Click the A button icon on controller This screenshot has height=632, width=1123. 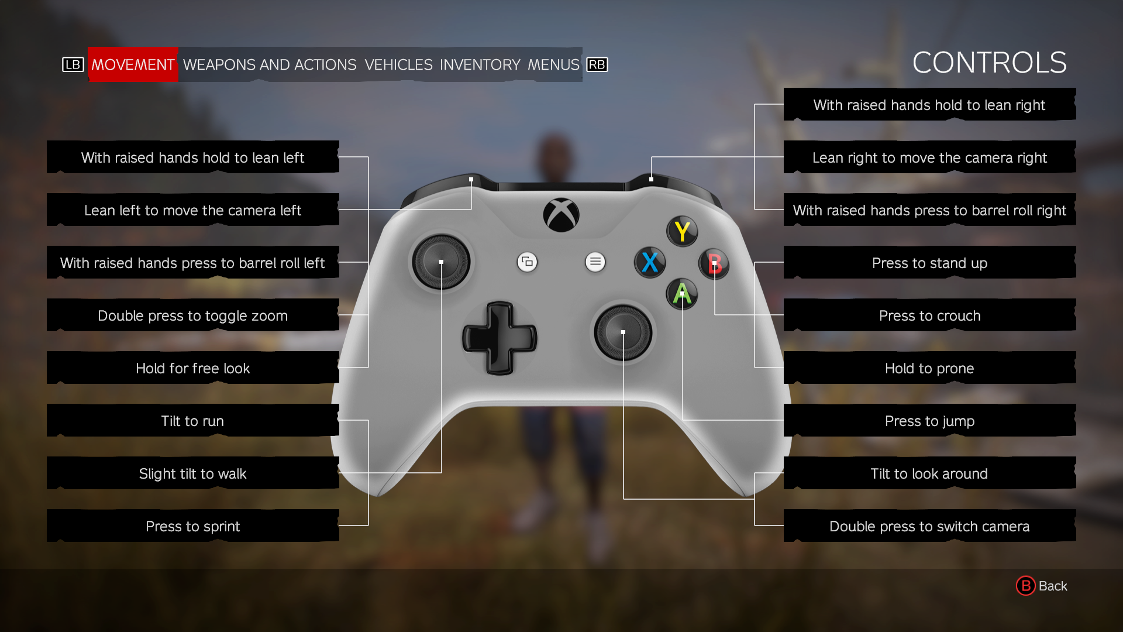pyautogui.click(x=678, y=295)
